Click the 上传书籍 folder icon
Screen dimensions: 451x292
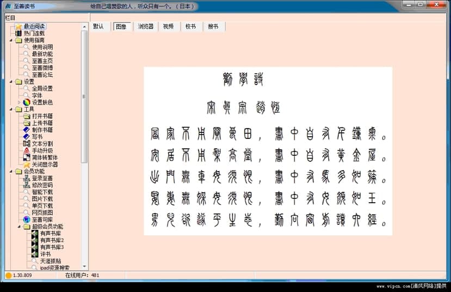(x=27, y=123)
